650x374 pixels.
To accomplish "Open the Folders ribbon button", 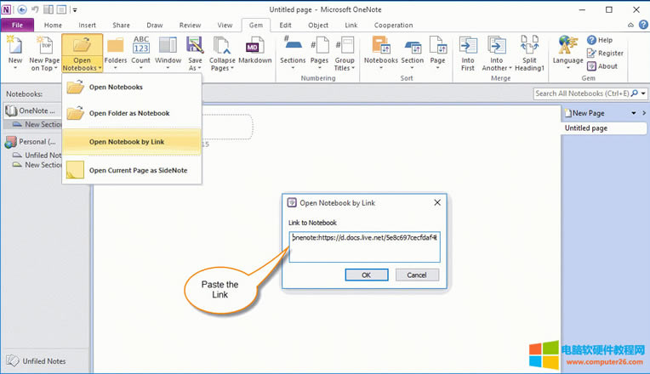I will pos(115,53).
